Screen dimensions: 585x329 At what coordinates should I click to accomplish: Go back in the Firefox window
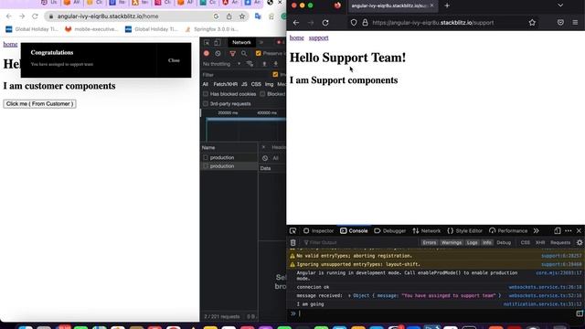tap(296, 23)
